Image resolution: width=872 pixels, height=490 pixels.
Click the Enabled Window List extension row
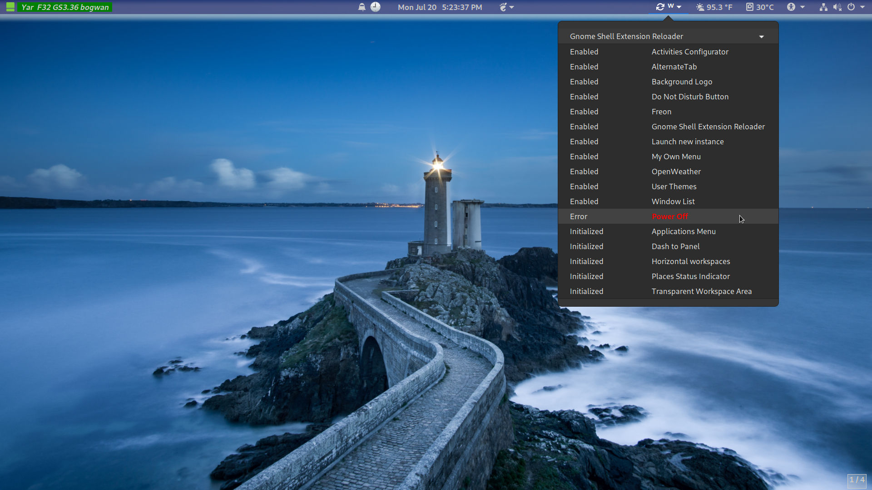pos(667,201)
